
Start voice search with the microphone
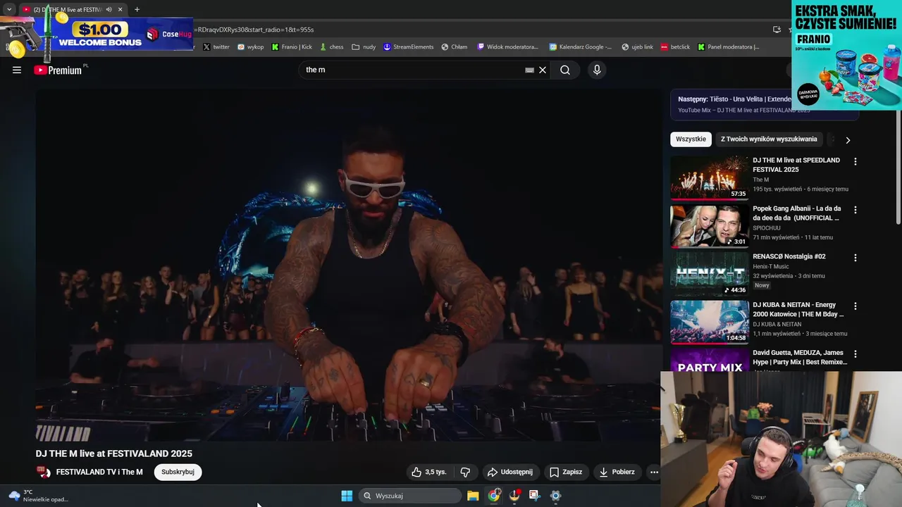597,70
